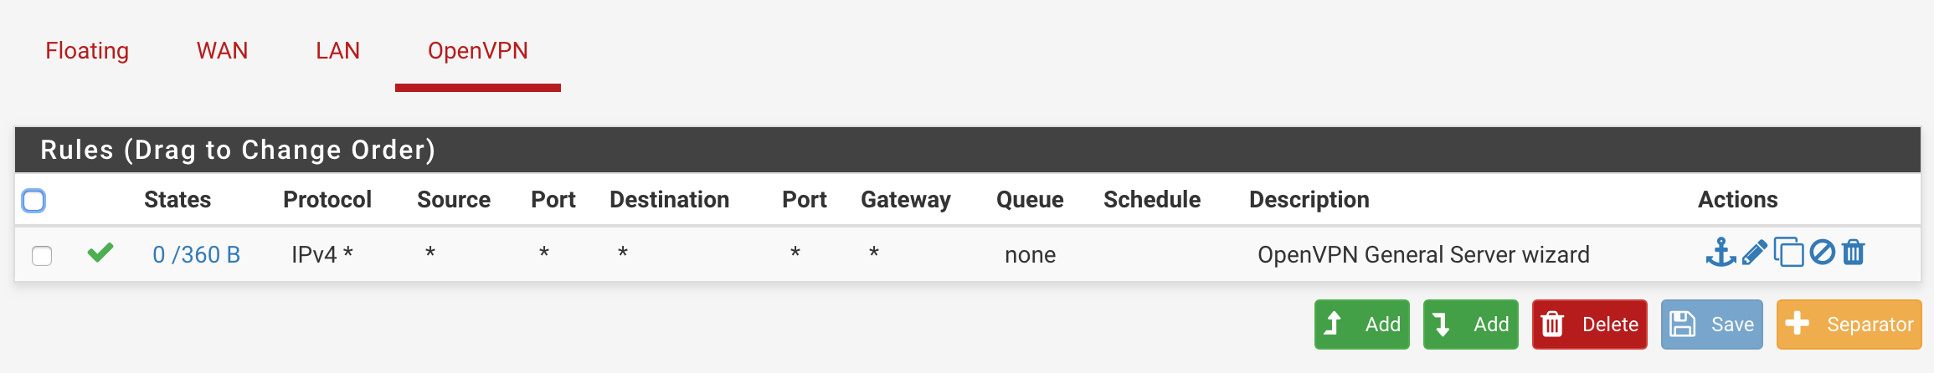Delete the rule using the row trash icon

[x=1854, y=253]
